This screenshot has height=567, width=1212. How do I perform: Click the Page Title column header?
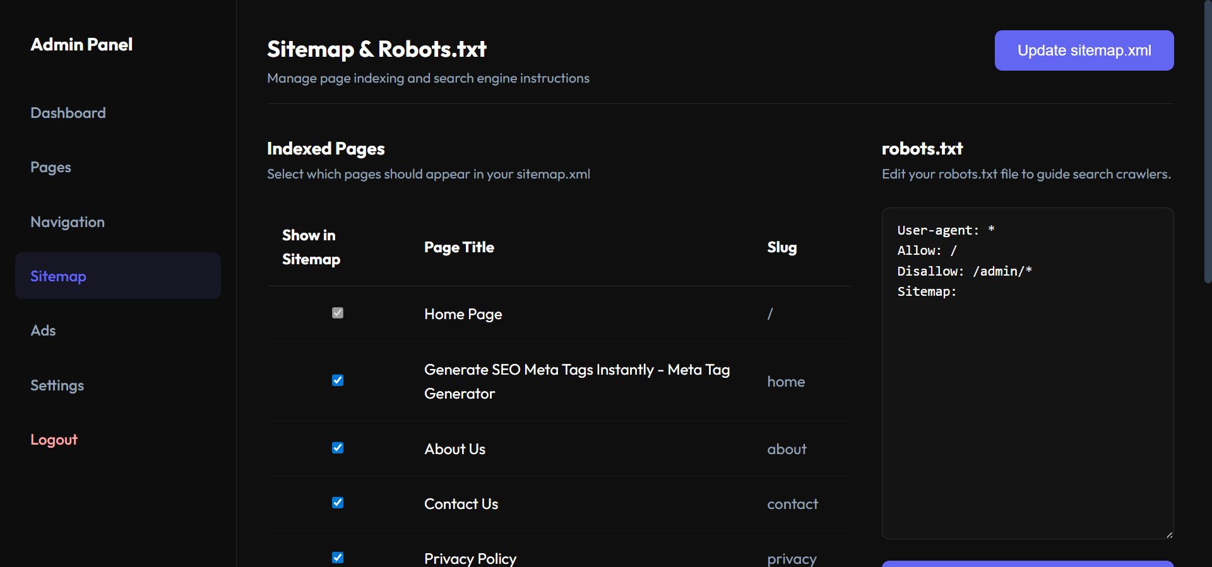[459, 247]
